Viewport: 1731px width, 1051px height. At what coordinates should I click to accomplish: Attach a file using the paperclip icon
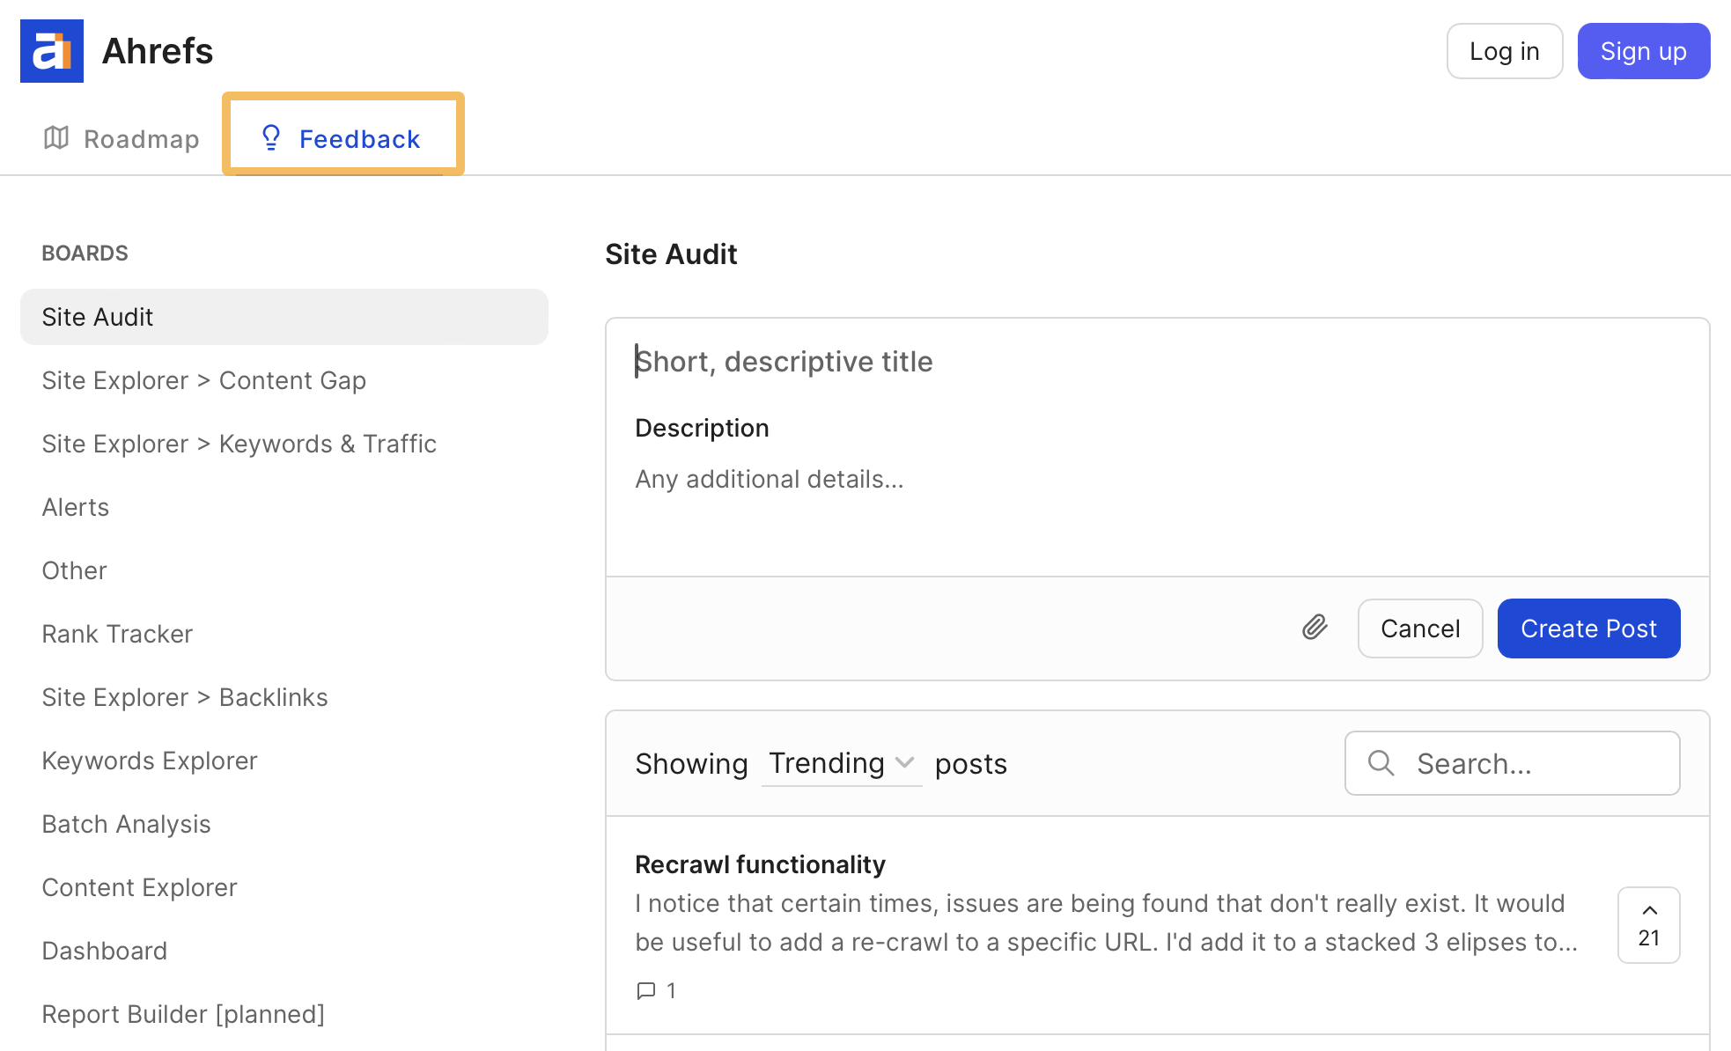click(x=1314, y=628)
